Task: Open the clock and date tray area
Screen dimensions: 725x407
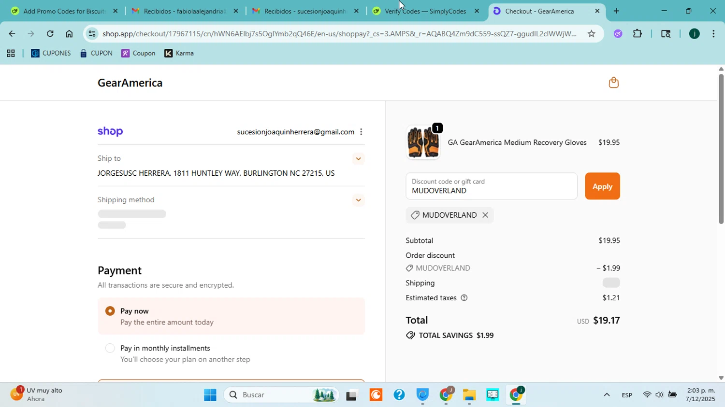Action: 700,395
